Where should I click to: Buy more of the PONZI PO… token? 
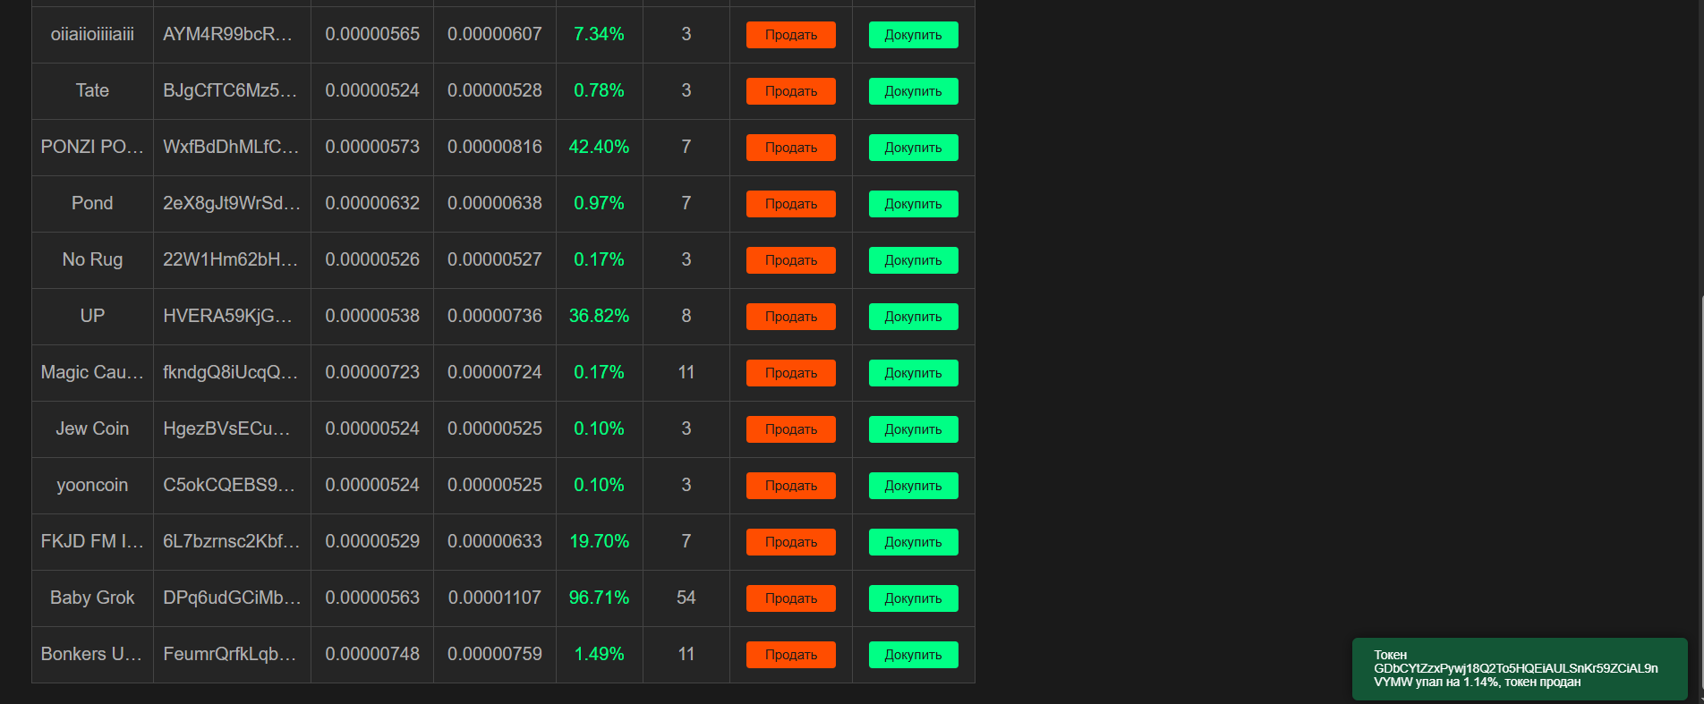(913, 148)
